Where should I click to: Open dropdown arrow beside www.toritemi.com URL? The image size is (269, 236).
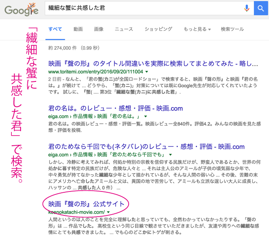147,72
